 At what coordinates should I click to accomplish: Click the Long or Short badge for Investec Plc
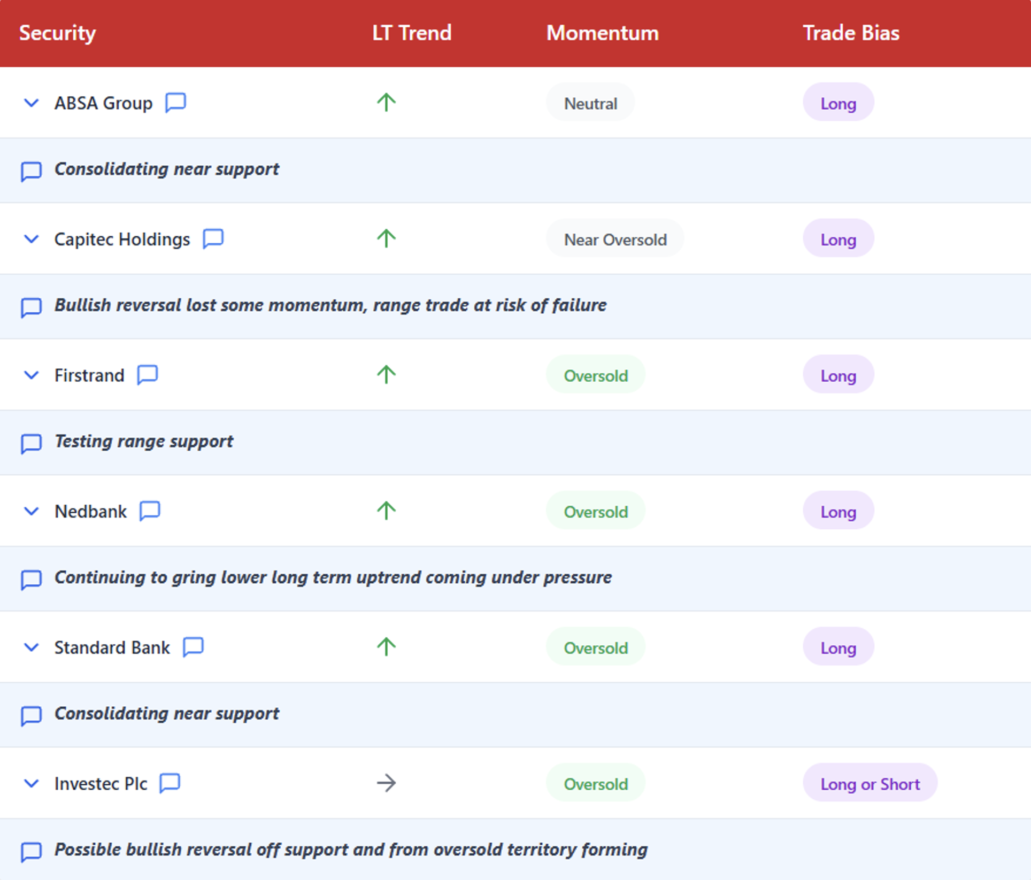click(870, 783)
